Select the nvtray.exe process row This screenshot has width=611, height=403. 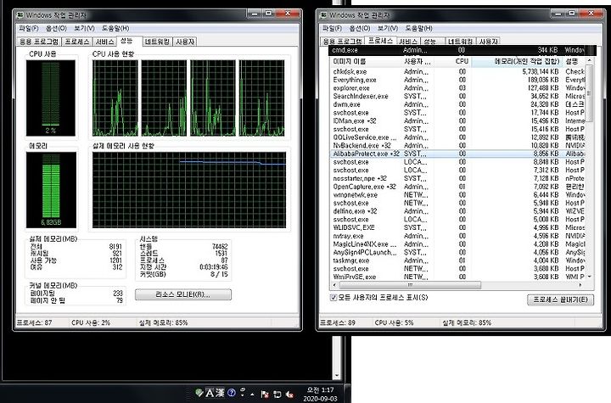coord(457,236)
